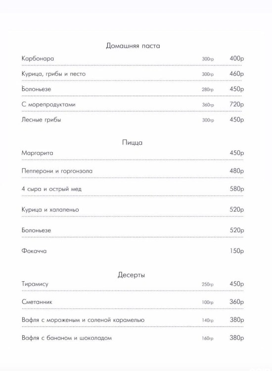
Task: Select Вафля с бананом и шоколадом
Action: point(67,338)
